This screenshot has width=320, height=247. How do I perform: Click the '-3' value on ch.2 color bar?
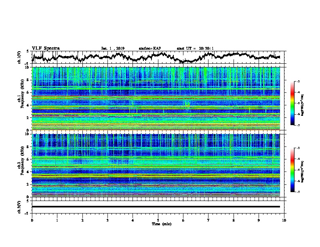(298, 148)
